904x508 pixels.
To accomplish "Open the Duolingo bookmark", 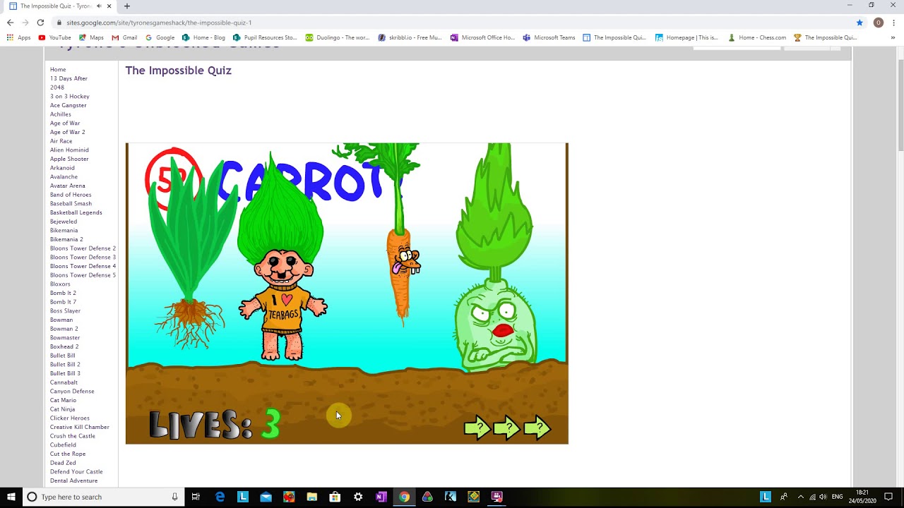I will pos(338,37).
